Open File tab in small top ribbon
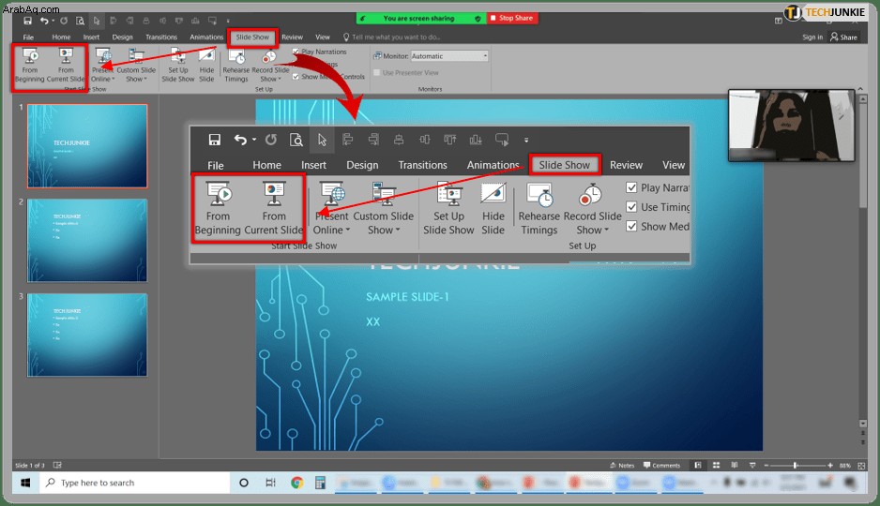 [28, 37]
